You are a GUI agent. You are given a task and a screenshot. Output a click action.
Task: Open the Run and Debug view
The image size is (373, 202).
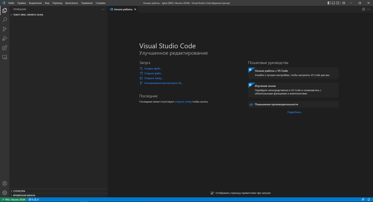pos(4,38)
